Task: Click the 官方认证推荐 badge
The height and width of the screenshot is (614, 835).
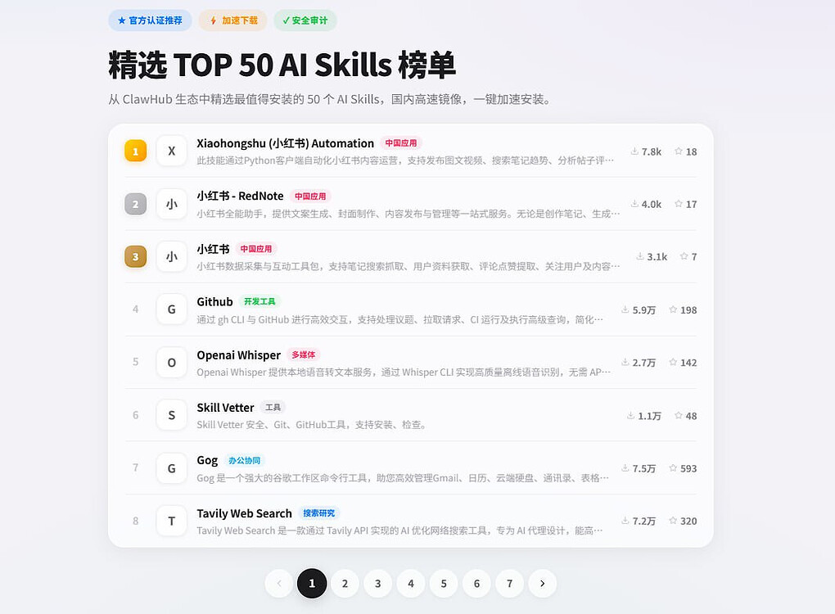Action: [x=150, y=20]
